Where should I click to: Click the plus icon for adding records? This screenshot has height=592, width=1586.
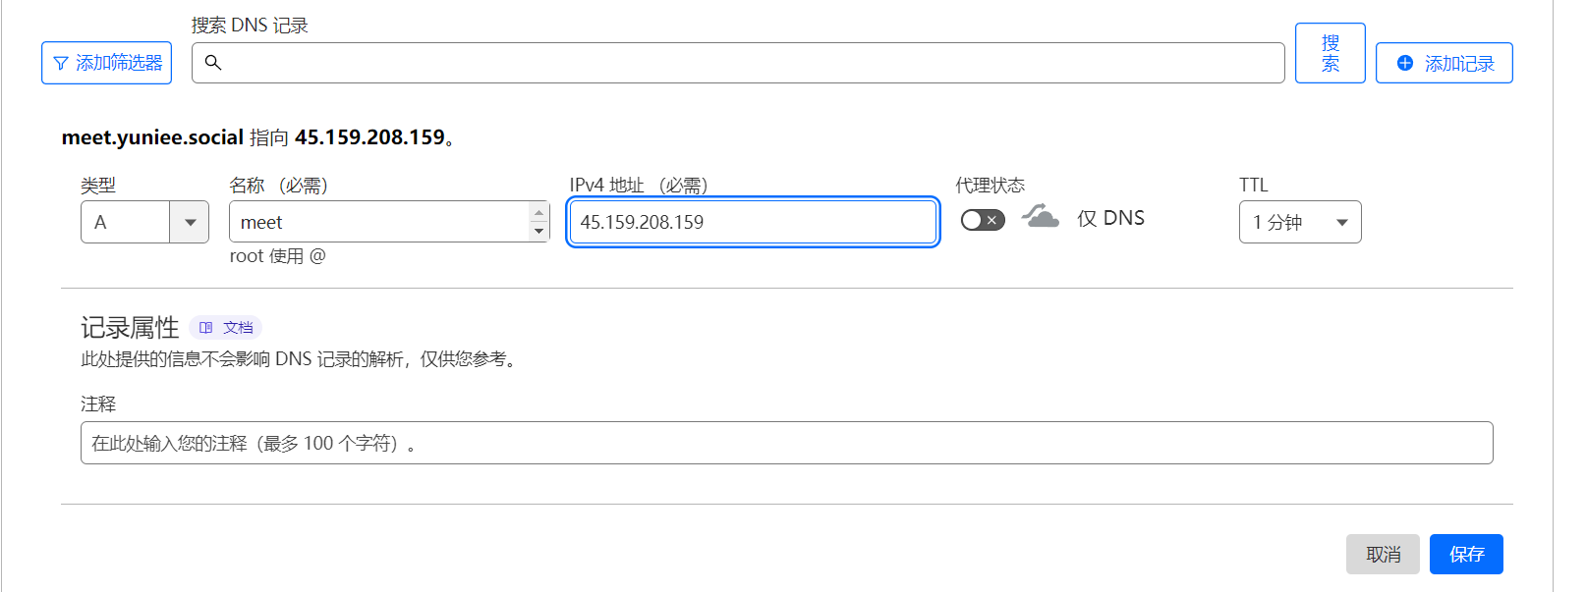pyautogui.click(x=1405, y=63)
